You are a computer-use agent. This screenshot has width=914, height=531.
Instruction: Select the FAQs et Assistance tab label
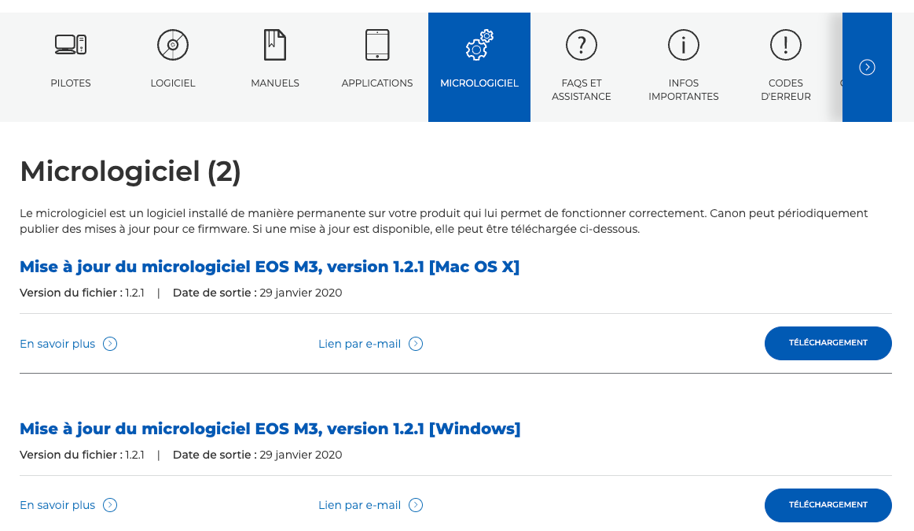pos(582,90)
